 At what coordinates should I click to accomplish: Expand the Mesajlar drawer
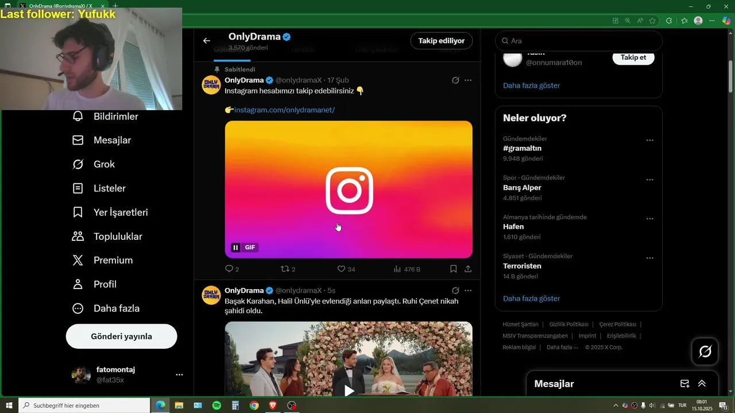(702, 384)
